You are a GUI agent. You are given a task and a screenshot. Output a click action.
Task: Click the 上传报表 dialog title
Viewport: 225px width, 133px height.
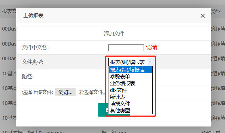tap(33, 16)
